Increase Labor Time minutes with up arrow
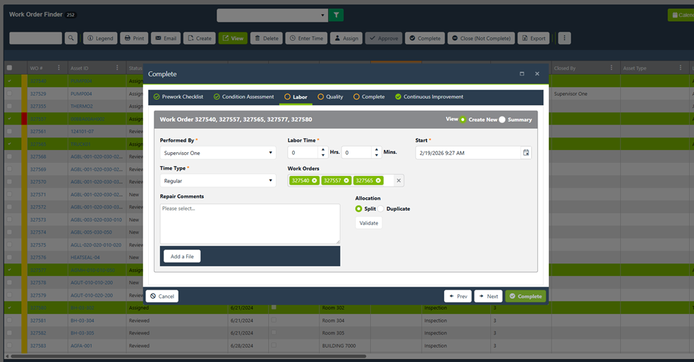 pos(377,150)
